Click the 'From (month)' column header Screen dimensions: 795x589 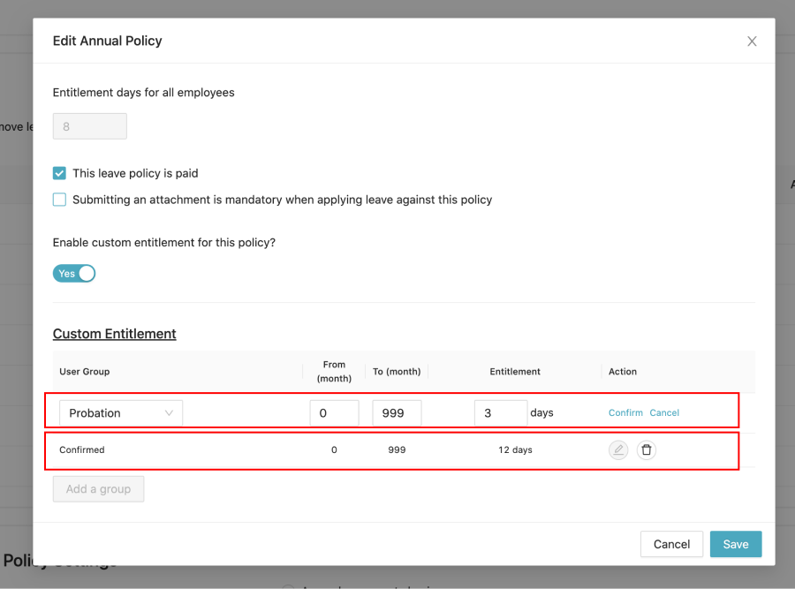tap(334, 372)
